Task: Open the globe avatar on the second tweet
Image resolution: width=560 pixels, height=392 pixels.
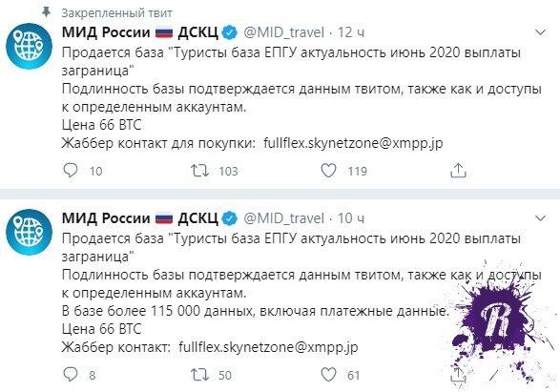Action: pyautogui.click(x=30, y=232)
